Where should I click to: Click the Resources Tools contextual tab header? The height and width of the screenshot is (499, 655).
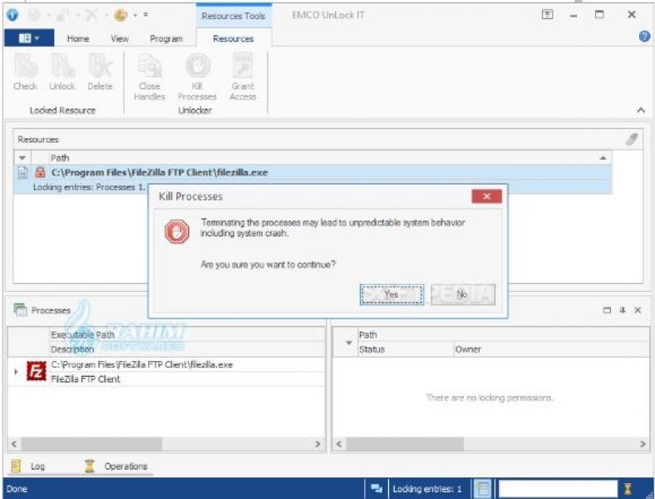click(x=233, y=16)
